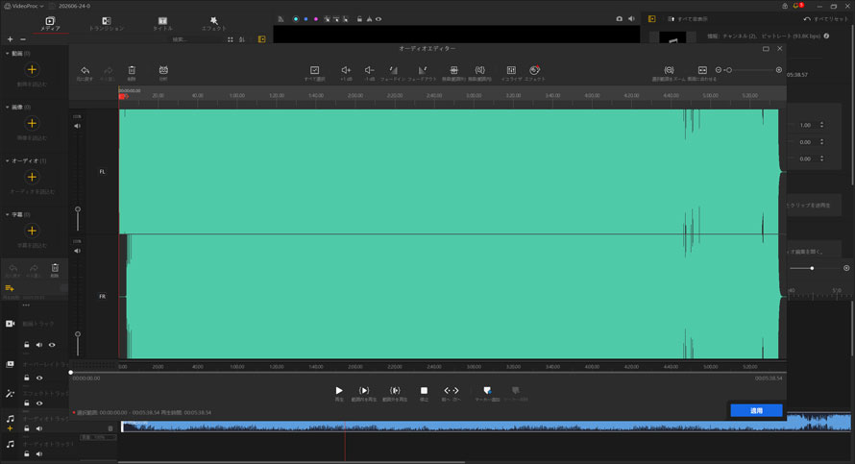This screenshot has width=855, height=464.
Task: Click fit to screen icon in audio editor
Action: tap(702, 70)
